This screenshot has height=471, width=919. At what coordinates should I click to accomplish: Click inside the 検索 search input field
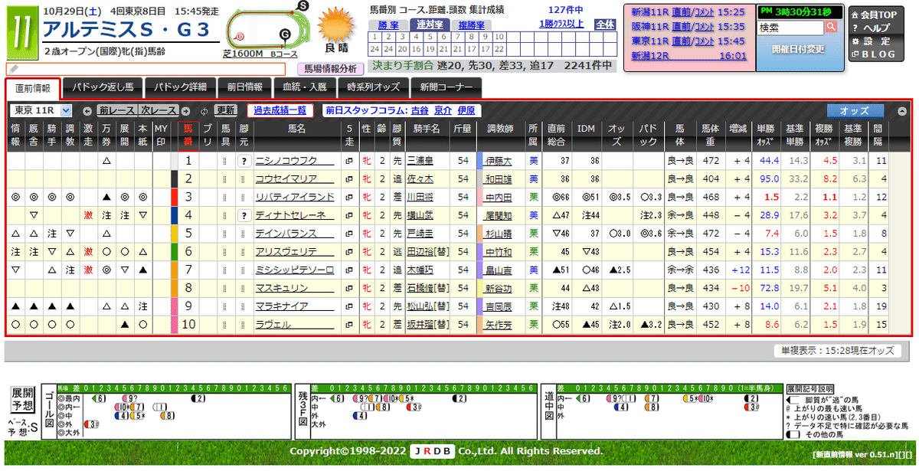point(789,26)
